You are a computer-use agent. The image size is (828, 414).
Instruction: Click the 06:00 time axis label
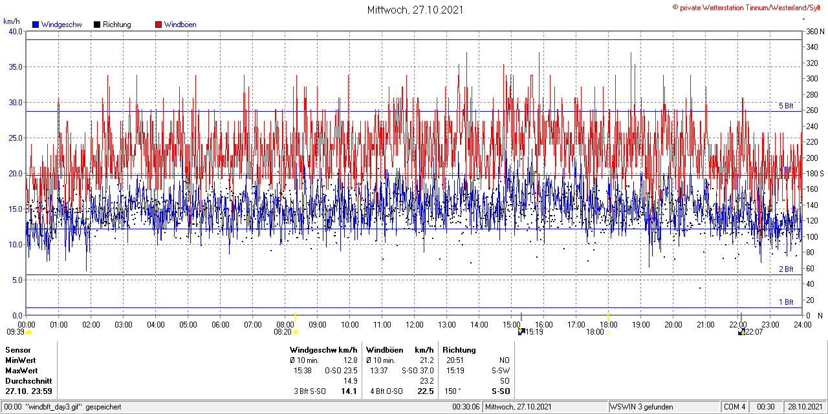221,324
